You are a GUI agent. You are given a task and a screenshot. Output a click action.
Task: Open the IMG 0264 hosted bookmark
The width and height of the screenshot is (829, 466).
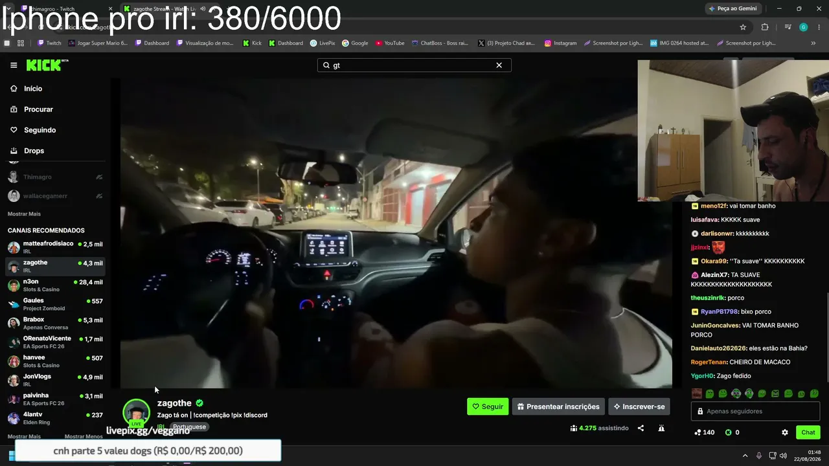pyautogui.click(x=679, y=43)
